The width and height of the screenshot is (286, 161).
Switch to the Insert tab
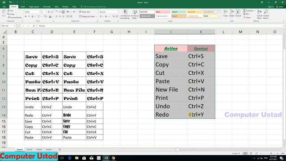(x=23, y=7)
